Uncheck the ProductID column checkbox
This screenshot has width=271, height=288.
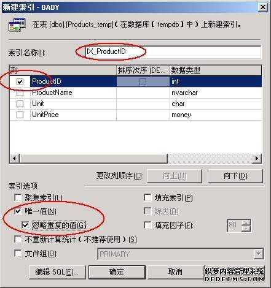(20, 81)
